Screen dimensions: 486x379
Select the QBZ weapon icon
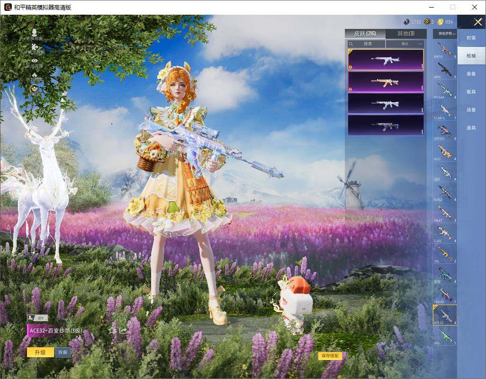[445, 172]
